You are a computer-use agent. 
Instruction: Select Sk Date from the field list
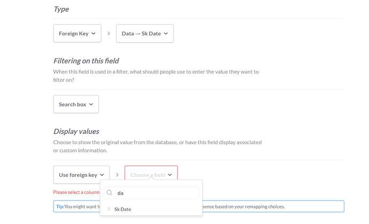[x=151, y=209]
